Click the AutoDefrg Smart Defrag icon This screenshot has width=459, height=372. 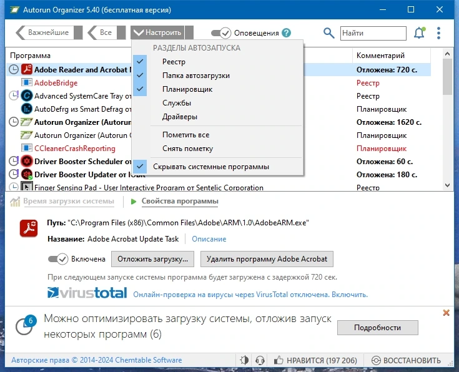click(x=27, y=109)
